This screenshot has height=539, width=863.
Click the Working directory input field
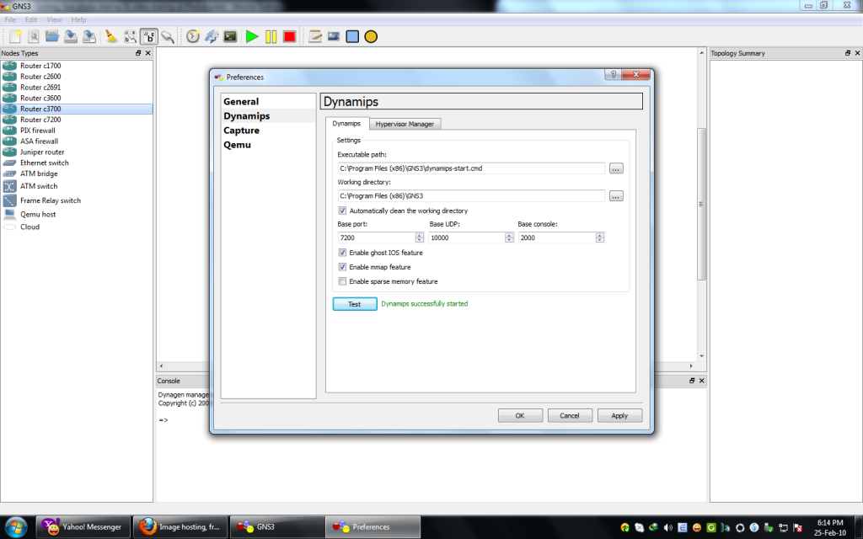(x=471, y=195)
